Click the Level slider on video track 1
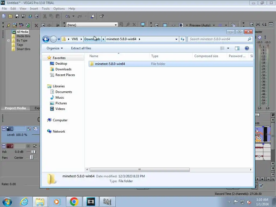276x207 pixels. click(36, 135)
